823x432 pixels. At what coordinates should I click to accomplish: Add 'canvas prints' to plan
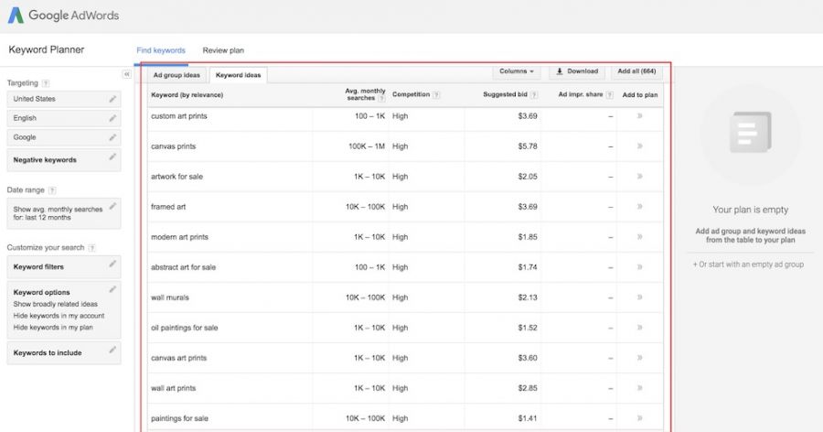640,146
